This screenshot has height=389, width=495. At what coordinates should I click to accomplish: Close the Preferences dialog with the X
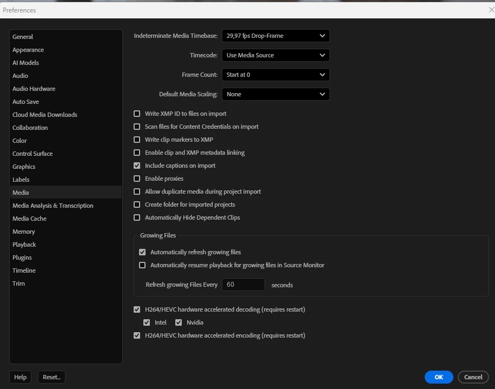click(491, 10)
